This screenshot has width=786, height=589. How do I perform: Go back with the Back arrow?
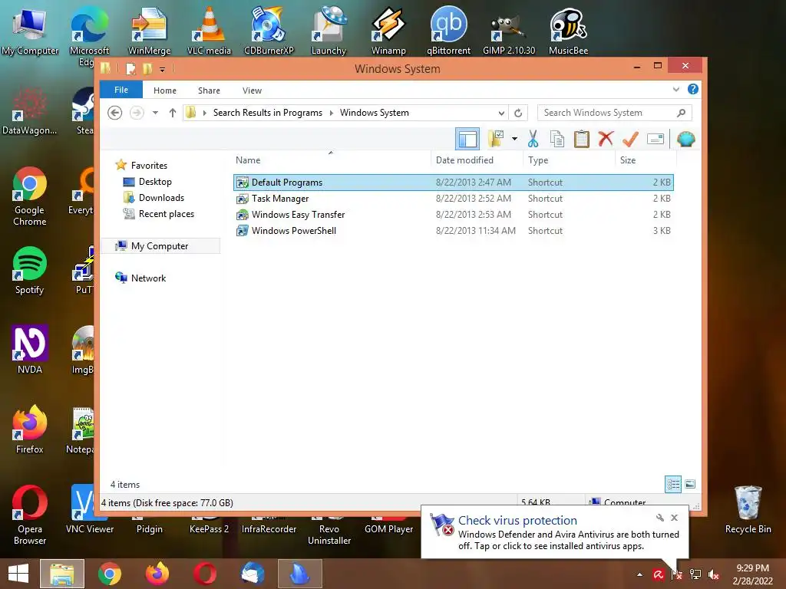(115, 113)
